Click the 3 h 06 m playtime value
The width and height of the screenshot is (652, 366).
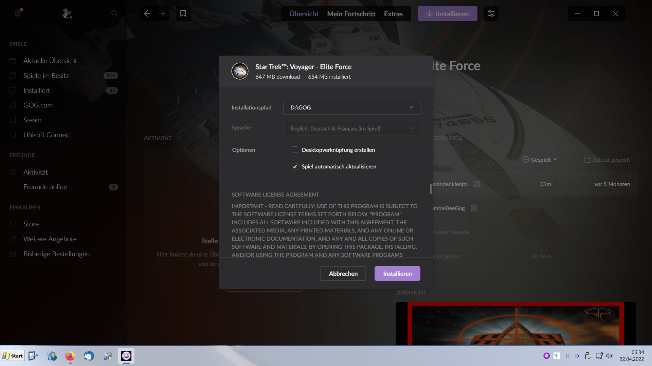click(x=541, y=256)
